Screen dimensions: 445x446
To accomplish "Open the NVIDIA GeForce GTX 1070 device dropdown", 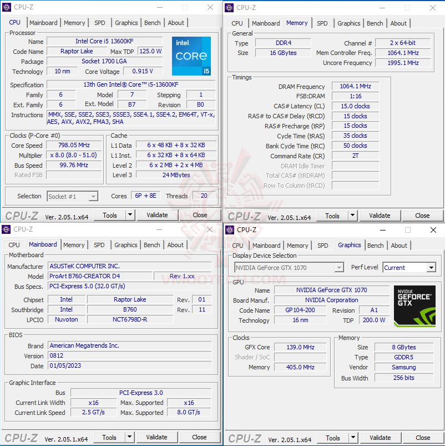I will point(289,268).
